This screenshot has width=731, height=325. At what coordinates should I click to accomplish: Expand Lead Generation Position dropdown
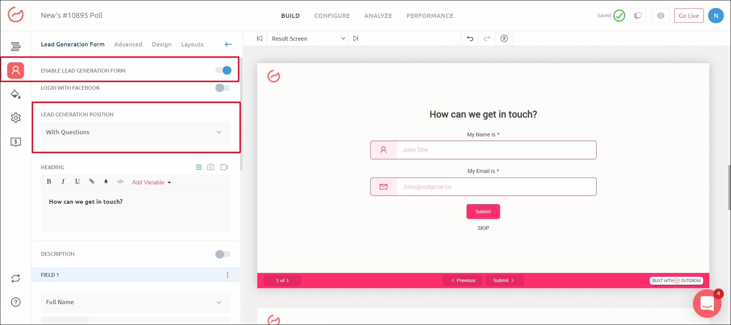coord(135,132)
